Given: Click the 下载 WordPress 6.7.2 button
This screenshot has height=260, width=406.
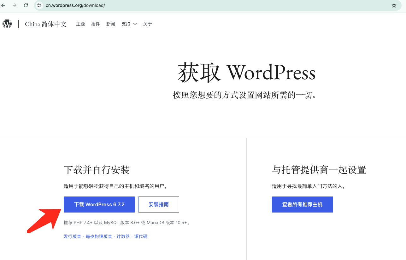Looking at the screenshot, I should point(99,204).
